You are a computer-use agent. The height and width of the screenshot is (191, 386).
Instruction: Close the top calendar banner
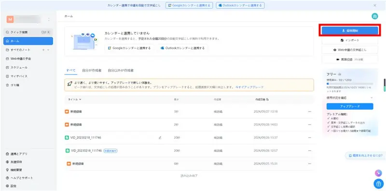pyautogui.click(x=375, y=5)
